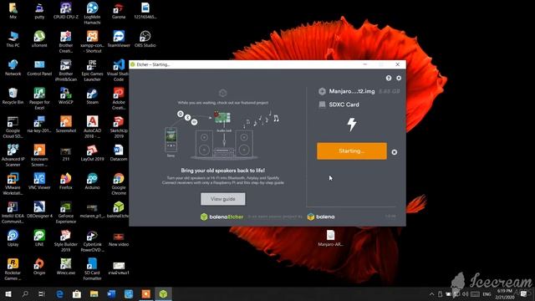Click the Manjaro....t2.img file name
The width and height of the screenshot is (535, 301).
pos(352,91)
